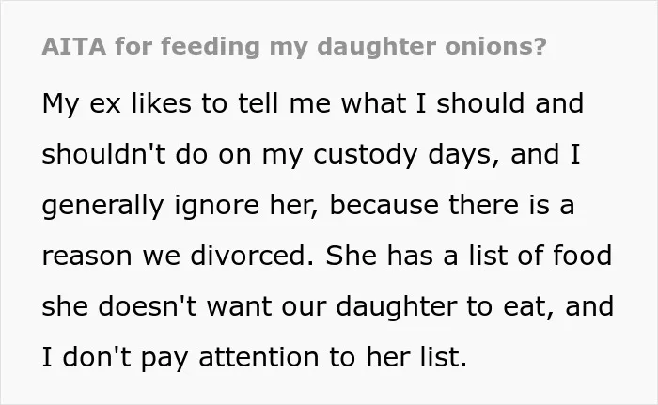Click the word 'shouldn't' in the second line

coord(103,154)
